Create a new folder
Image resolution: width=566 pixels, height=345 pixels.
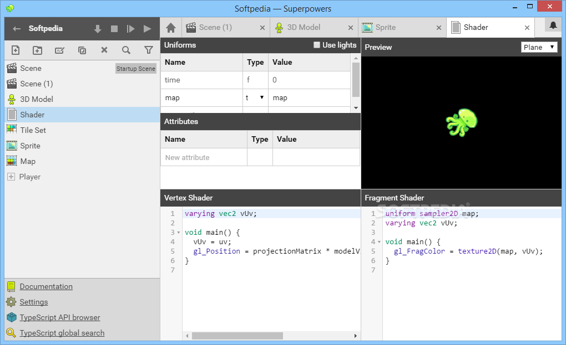coord(38,50)
